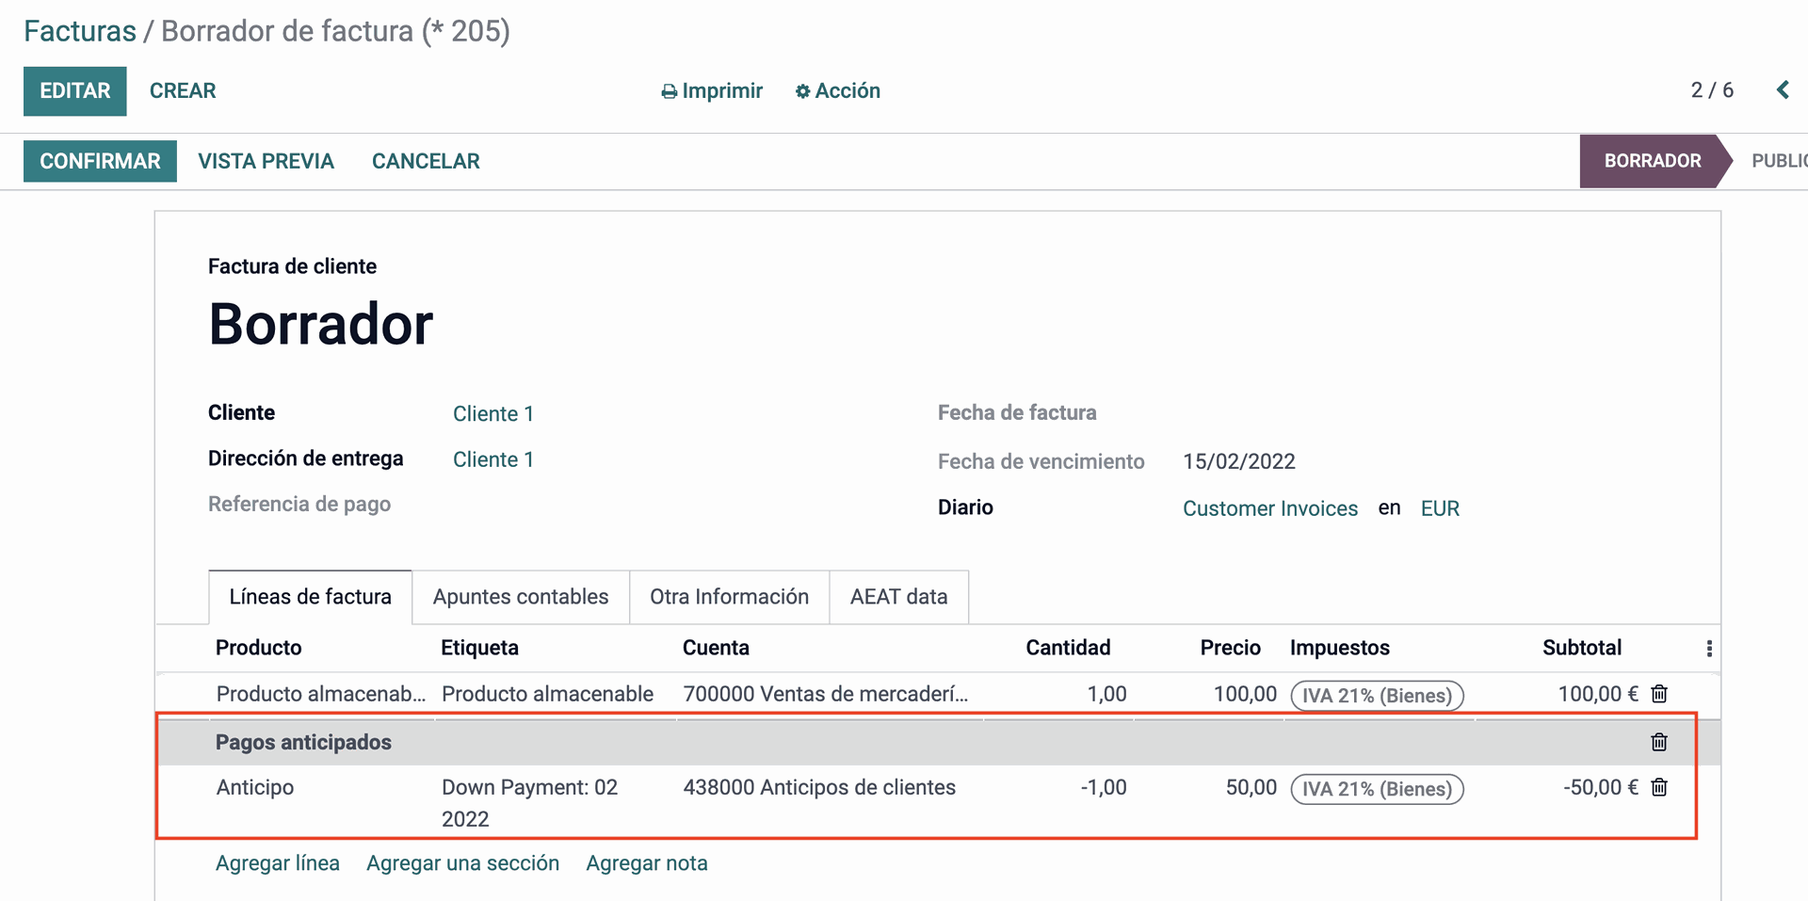The width and height of the screenshot is (1808, 901).
Task: Navigate to Facturas breadcrumb
Action: pyautogui.click(x=80, y=31)
